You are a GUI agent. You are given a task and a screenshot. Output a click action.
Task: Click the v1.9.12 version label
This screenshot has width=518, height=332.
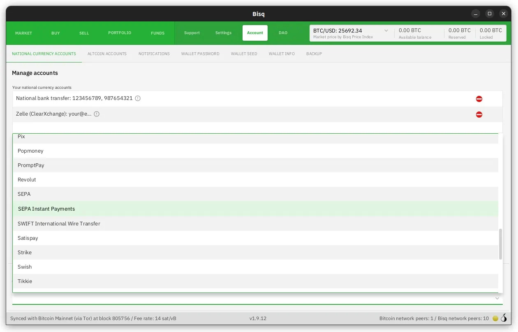(258, 318)
